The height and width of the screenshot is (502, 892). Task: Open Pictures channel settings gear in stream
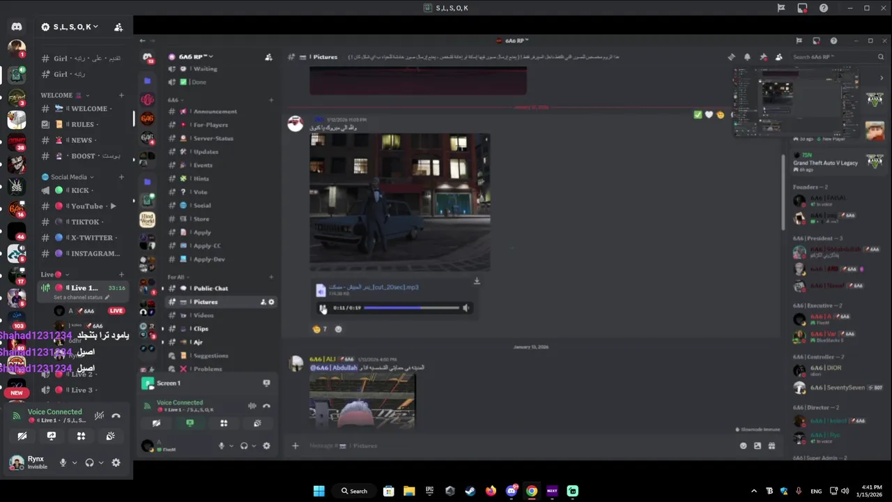[271, 302]
